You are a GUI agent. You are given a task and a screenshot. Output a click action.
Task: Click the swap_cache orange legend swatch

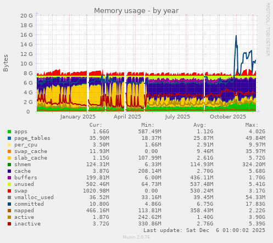point(9,151)
